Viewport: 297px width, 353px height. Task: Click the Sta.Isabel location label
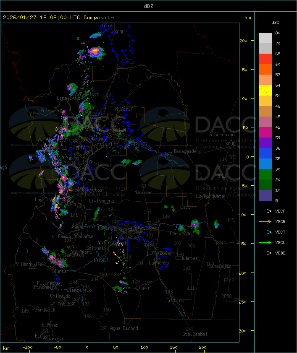click(194, 334)
